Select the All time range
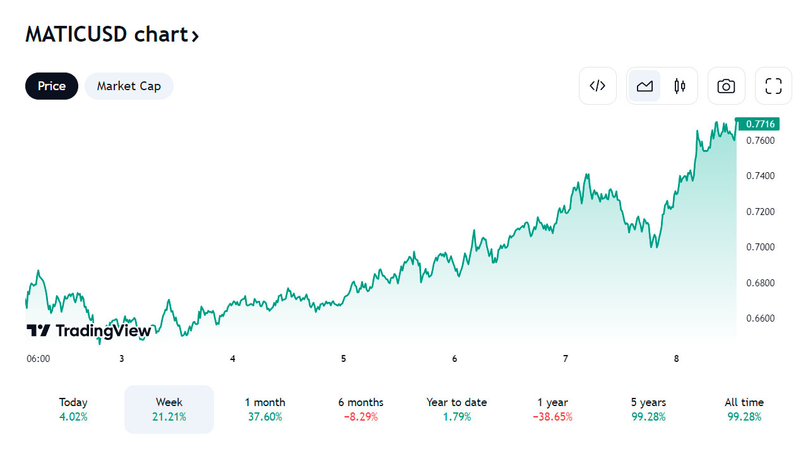The image size is (808, 454). [x=744, y=409]
